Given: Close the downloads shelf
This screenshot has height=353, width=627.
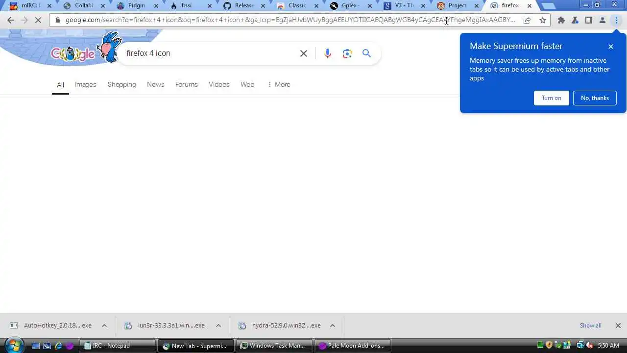Looking at the screenshot, I should point(618,326).
